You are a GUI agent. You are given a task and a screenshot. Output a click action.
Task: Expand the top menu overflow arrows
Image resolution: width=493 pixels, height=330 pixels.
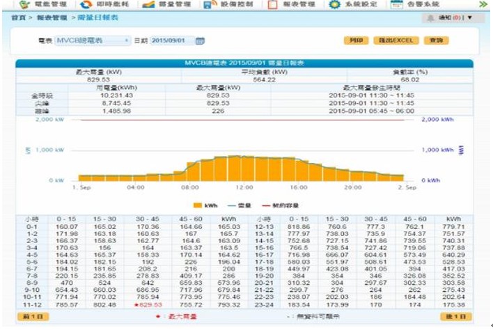click(481, 4)
